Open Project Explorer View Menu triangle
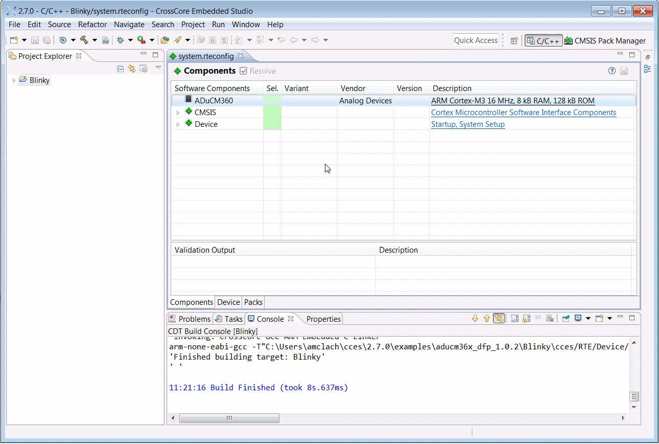 tap(158, 68)
